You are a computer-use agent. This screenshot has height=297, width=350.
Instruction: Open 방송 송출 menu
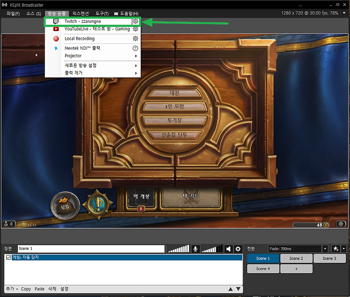tap(57, 14)
